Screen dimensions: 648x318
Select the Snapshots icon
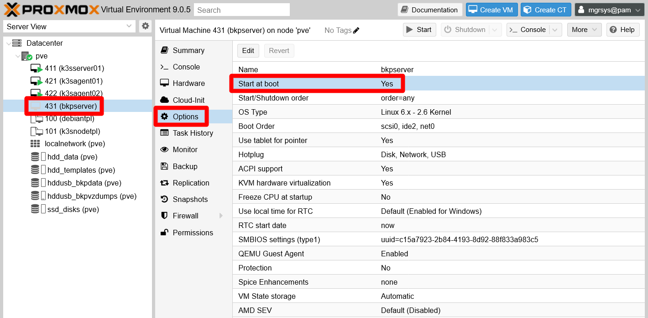pyautogui.click(x=165, y=199)
